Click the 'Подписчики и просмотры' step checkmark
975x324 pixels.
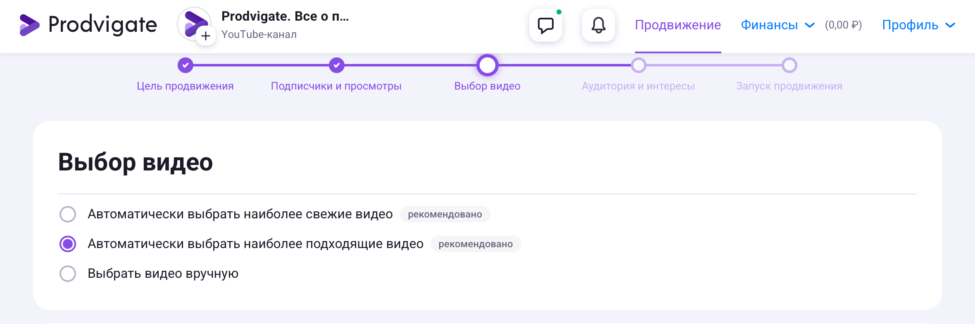coord(337,65)
